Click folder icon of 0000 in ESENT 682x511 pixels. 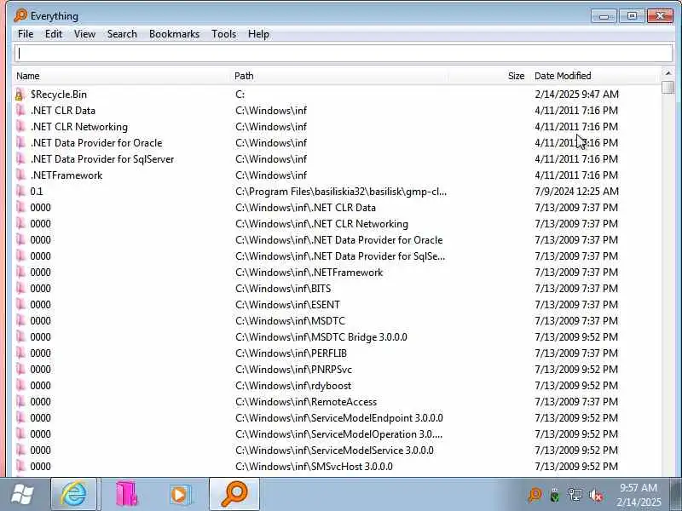pyautogui.click(x=20, y=305)
